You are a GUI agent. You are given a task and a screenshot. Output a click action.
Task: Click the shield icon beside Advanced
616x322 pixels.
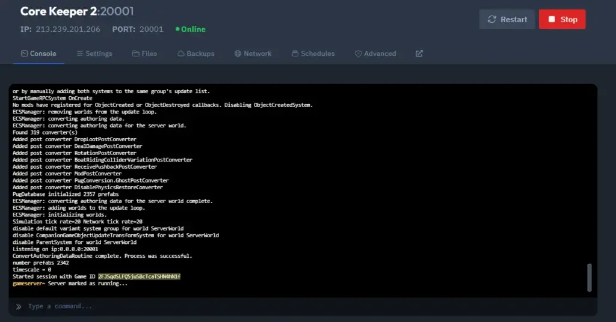[359, 53]
